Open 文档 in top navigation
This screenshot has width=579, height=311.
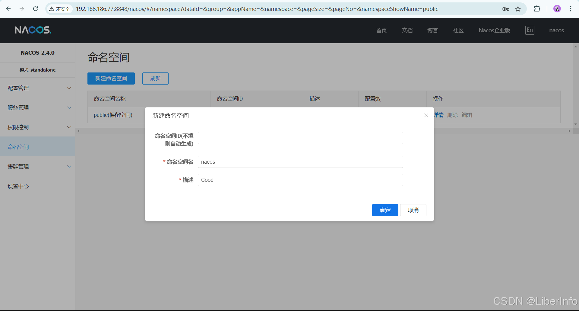coord(407,30)
